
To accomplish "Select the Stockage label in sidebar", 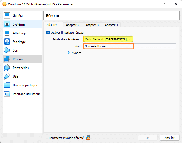I will (19, 42).
